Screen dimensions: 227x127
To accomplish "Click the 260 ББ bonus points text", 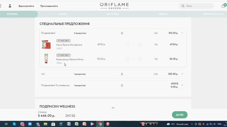I will [x=70, y=116].
